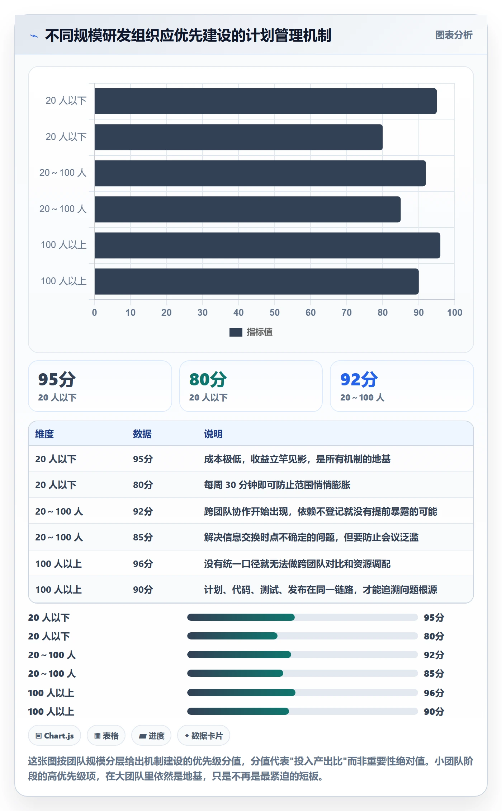The image size is (502, 811).
Task: Click the 指标值 legend label
Action: click(260, 332)
